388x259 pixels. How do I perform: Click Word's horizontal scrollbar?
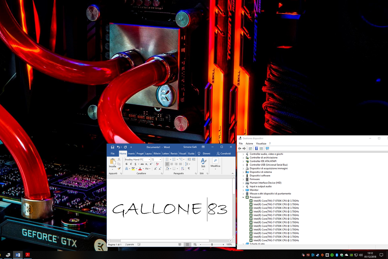(x=165, y=241)
